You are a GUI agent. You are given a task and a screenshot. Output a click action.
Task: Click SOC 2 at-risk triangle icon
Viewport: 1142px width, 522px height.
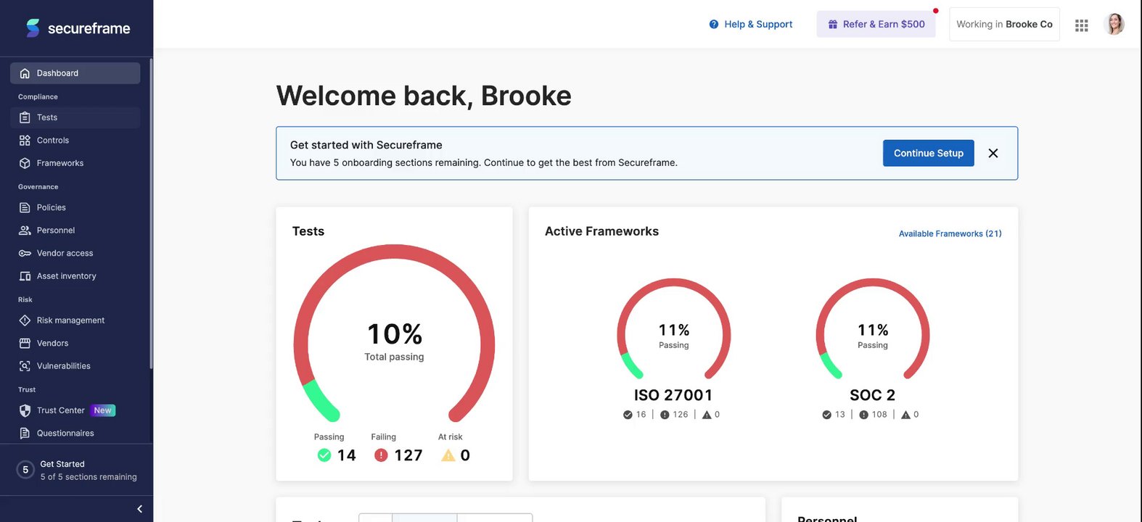(905, 415)
